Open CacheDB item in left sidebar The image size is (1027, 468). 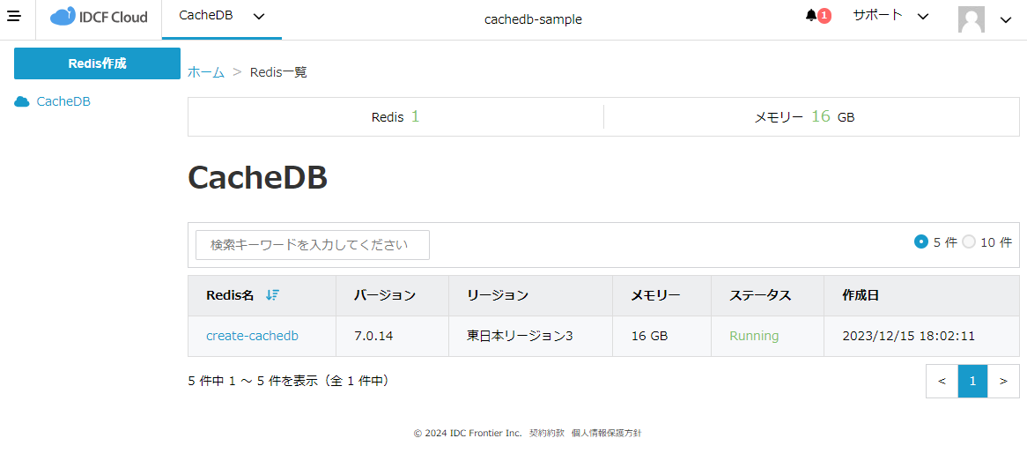[x=63, y=101]
